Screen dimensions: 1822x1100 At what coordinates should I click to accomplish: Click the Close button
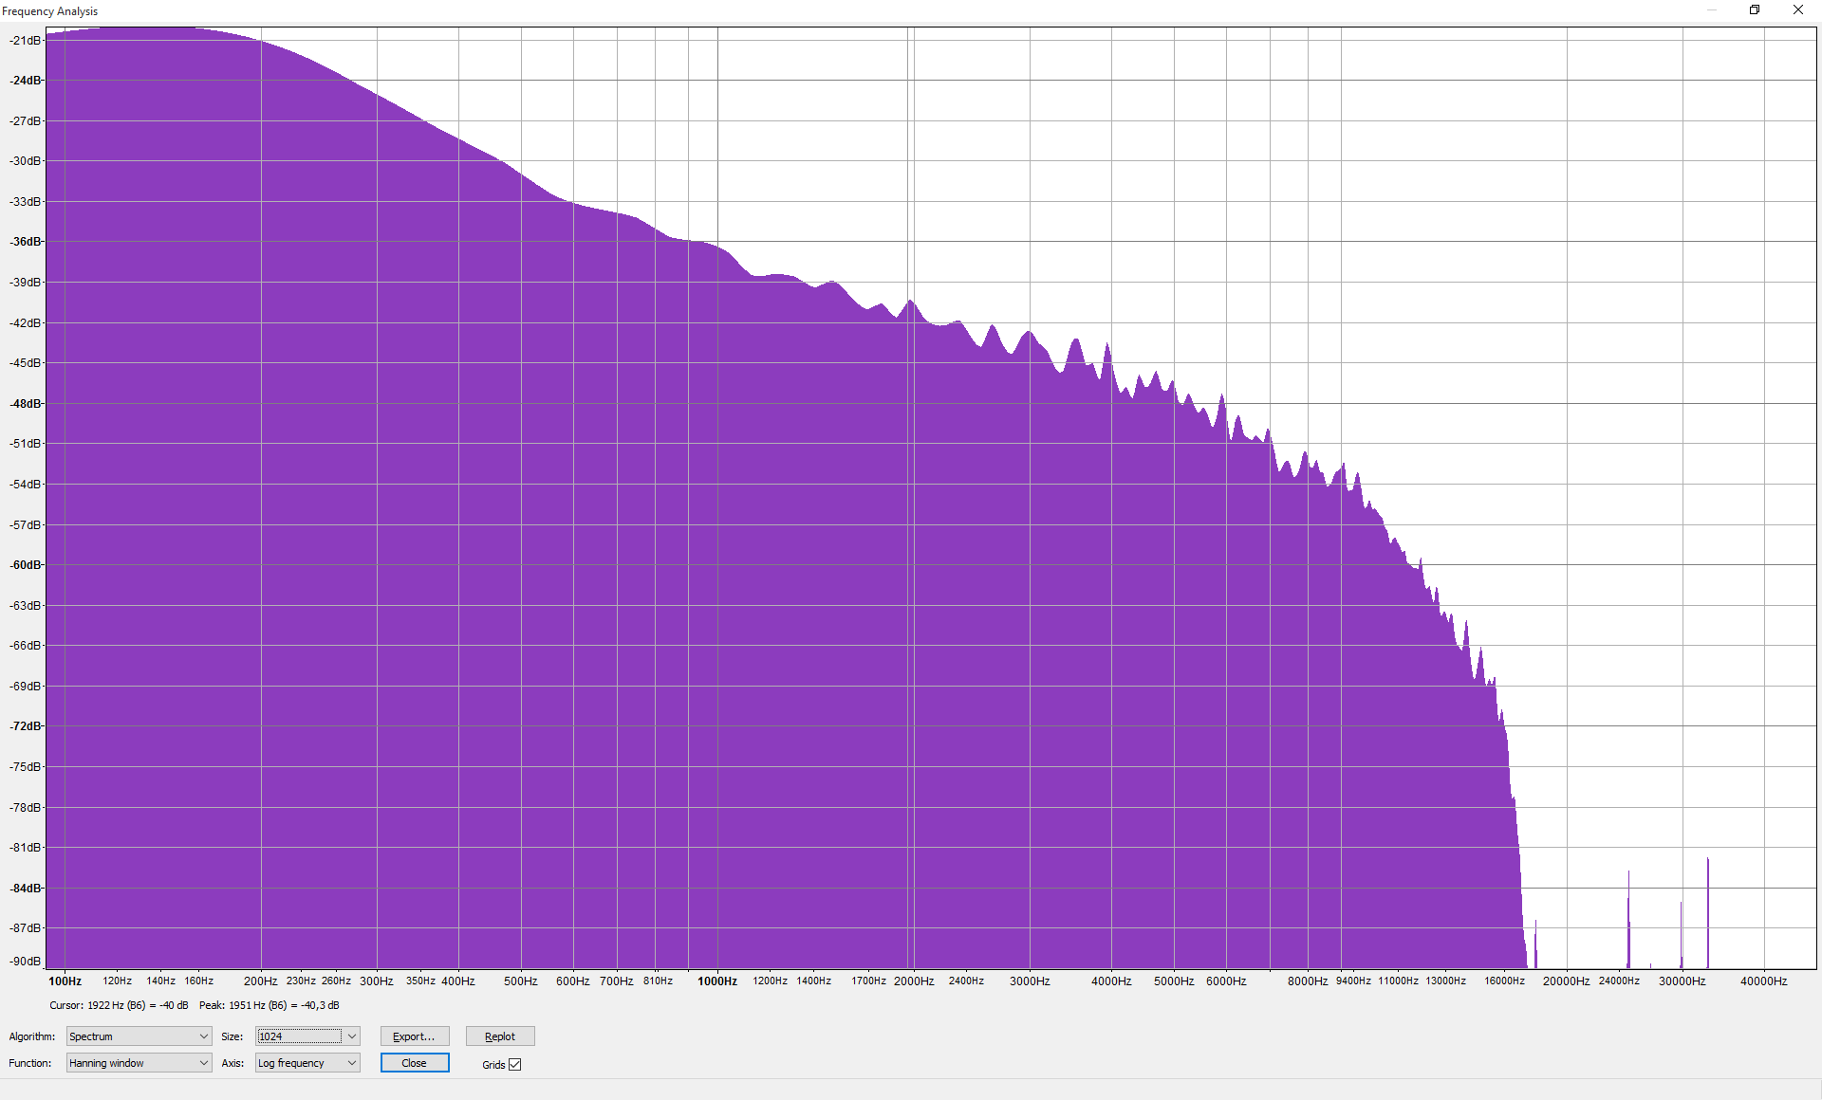point(415,1063)
